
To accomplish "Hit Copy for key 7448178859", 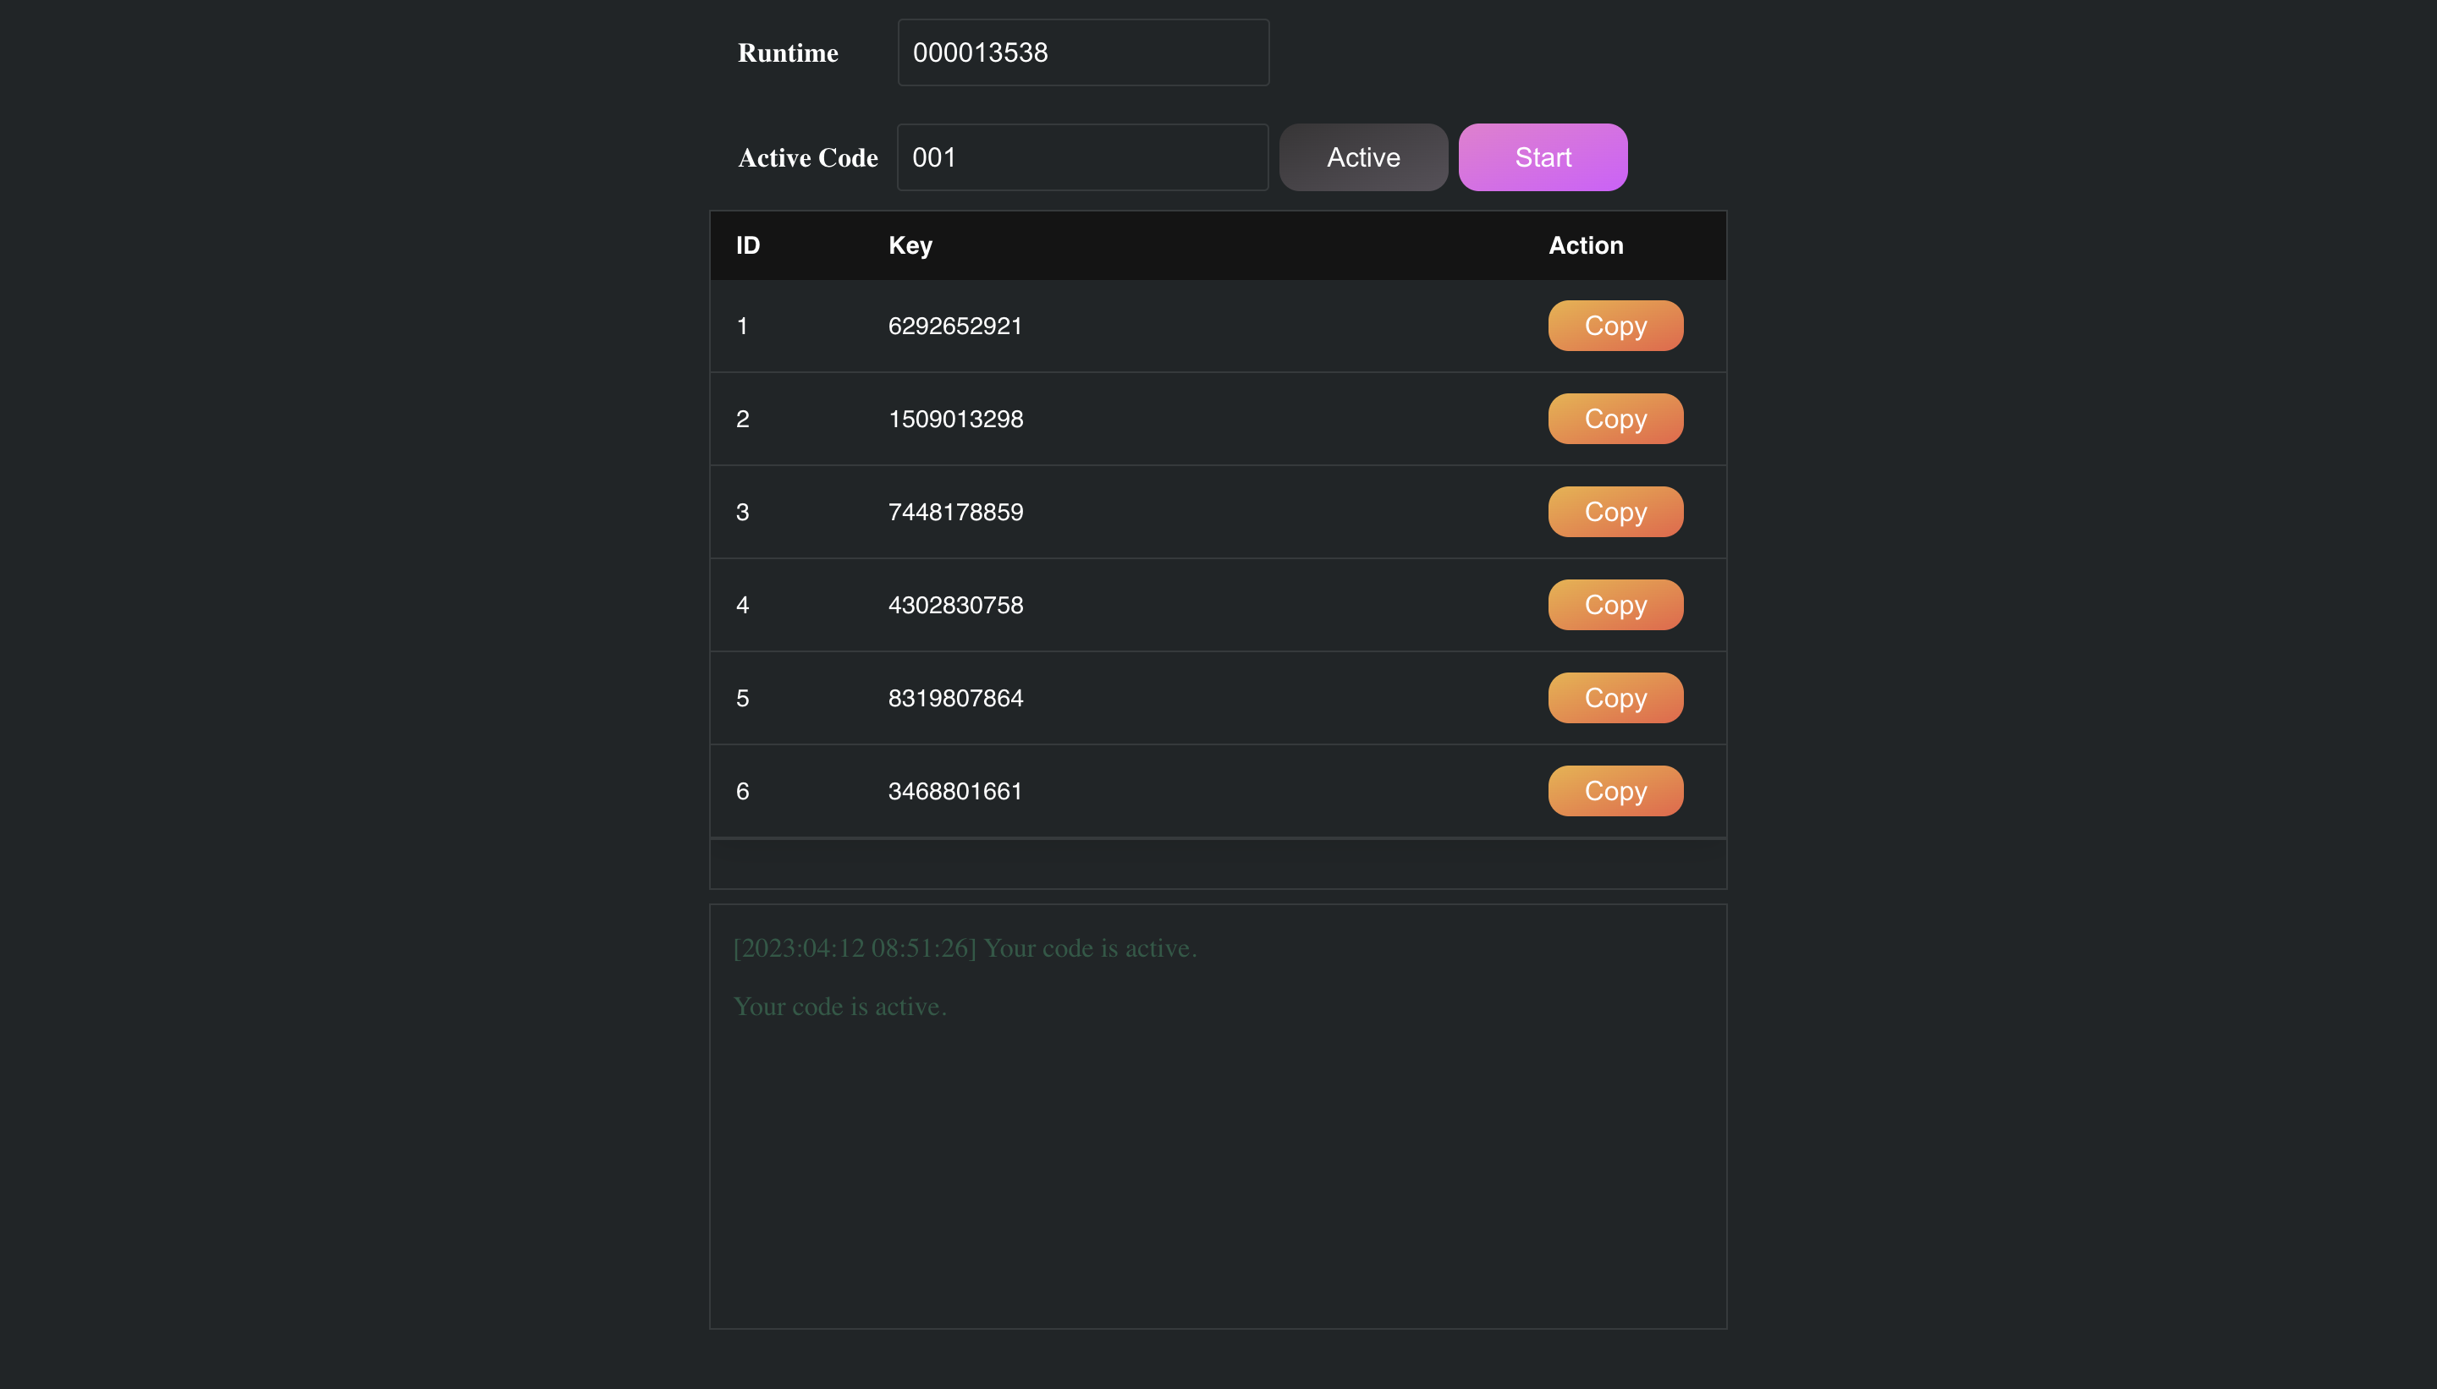I will pos(1615,513).
